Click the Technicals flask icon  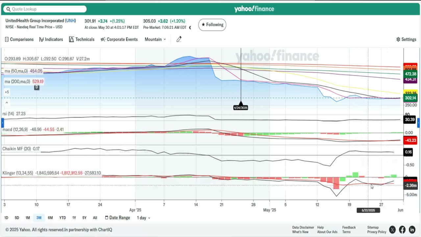click(x=71, y=39)
